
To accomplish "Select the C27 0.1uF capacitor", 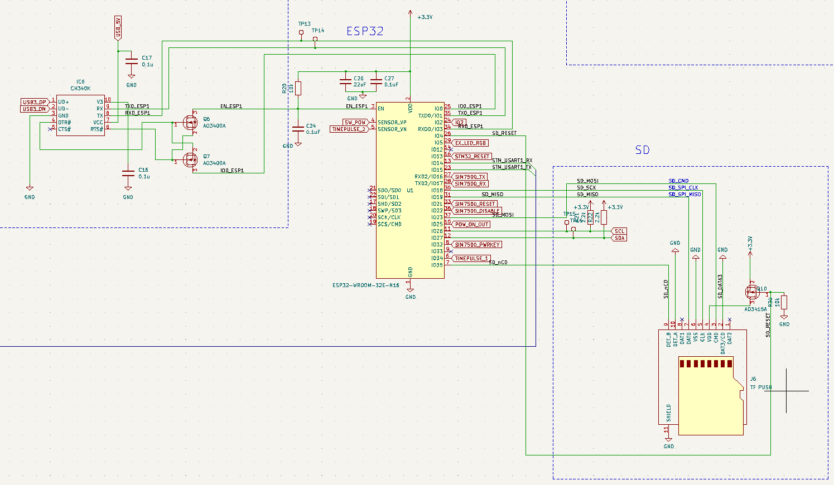I will [x=375, y=81].
